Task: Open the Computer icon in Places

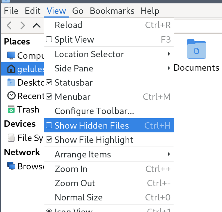Action: 11,55
